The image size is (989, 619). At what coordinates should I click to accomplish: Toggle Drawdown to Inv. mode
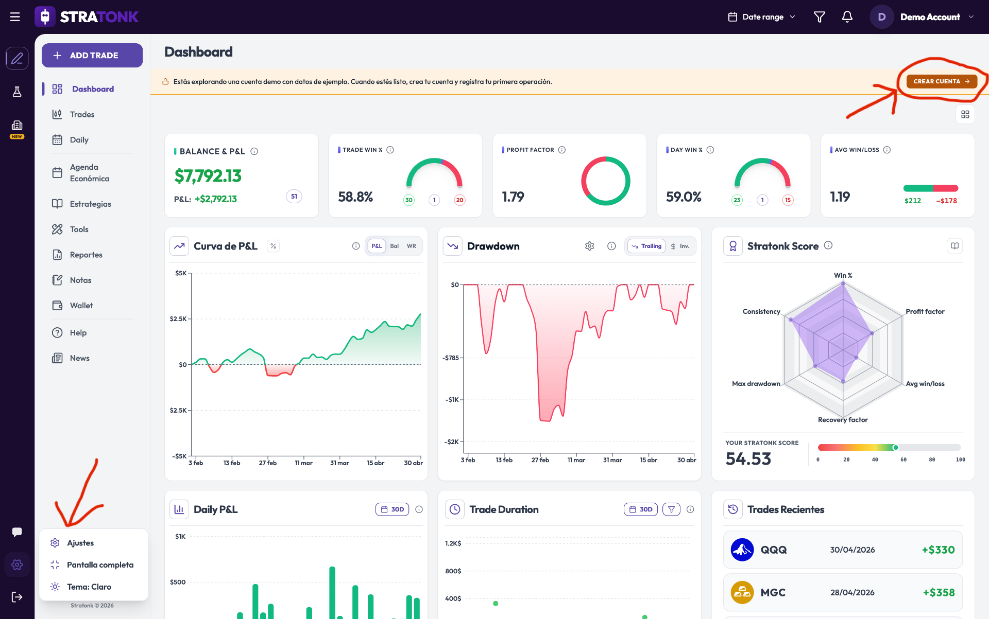tap(680, 246)
